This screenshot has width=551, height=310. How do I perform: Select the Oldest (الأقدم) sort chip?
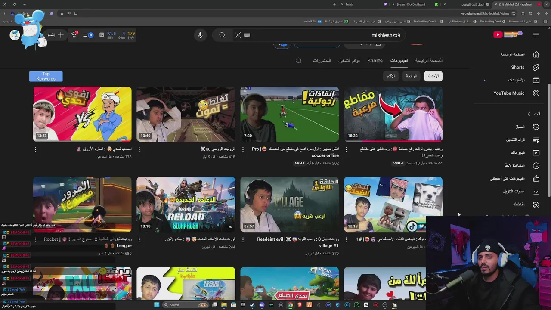[x=390, y=76]
